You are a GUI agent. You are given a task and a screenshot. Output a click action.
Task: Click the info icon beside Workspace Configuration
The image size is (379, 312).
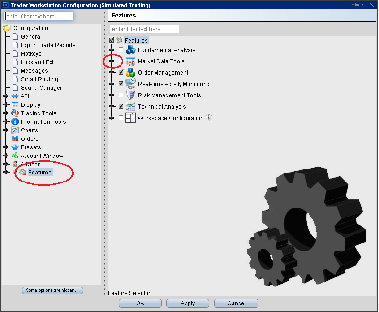coord(209,118)
